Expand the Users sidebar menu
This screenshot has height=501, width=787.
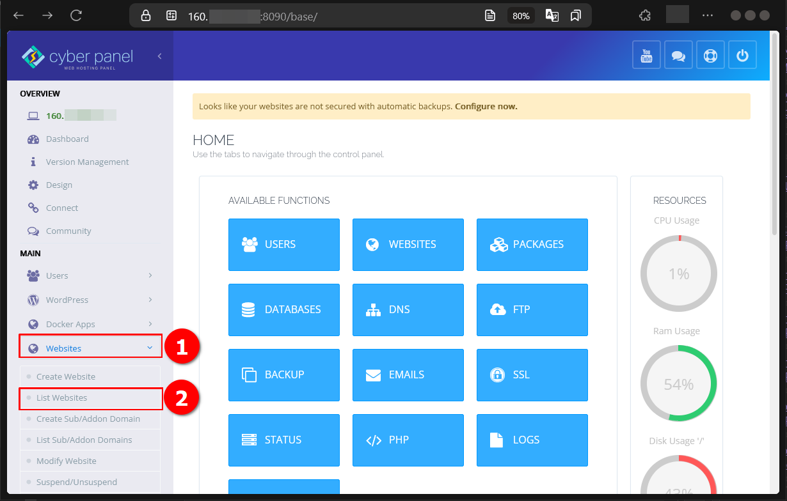click(x=90, y=275)
